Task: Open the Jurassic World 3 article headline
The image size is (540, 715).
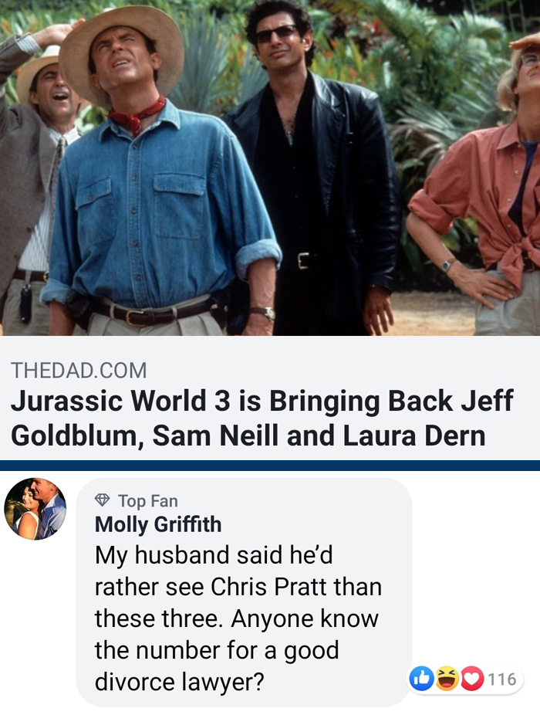Action: click(262, 418)
